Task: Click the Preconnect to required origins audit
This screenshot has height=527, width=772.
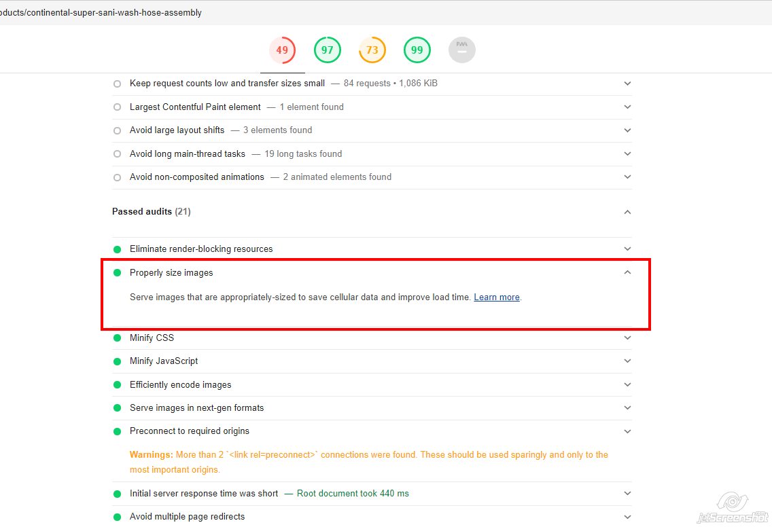Action: click(x=189, y=431)
